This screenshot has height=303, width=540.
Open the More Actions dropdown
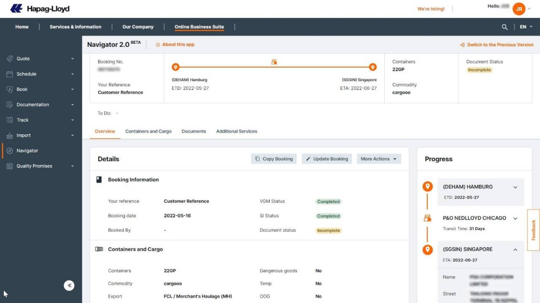click(x=378, y=159)
